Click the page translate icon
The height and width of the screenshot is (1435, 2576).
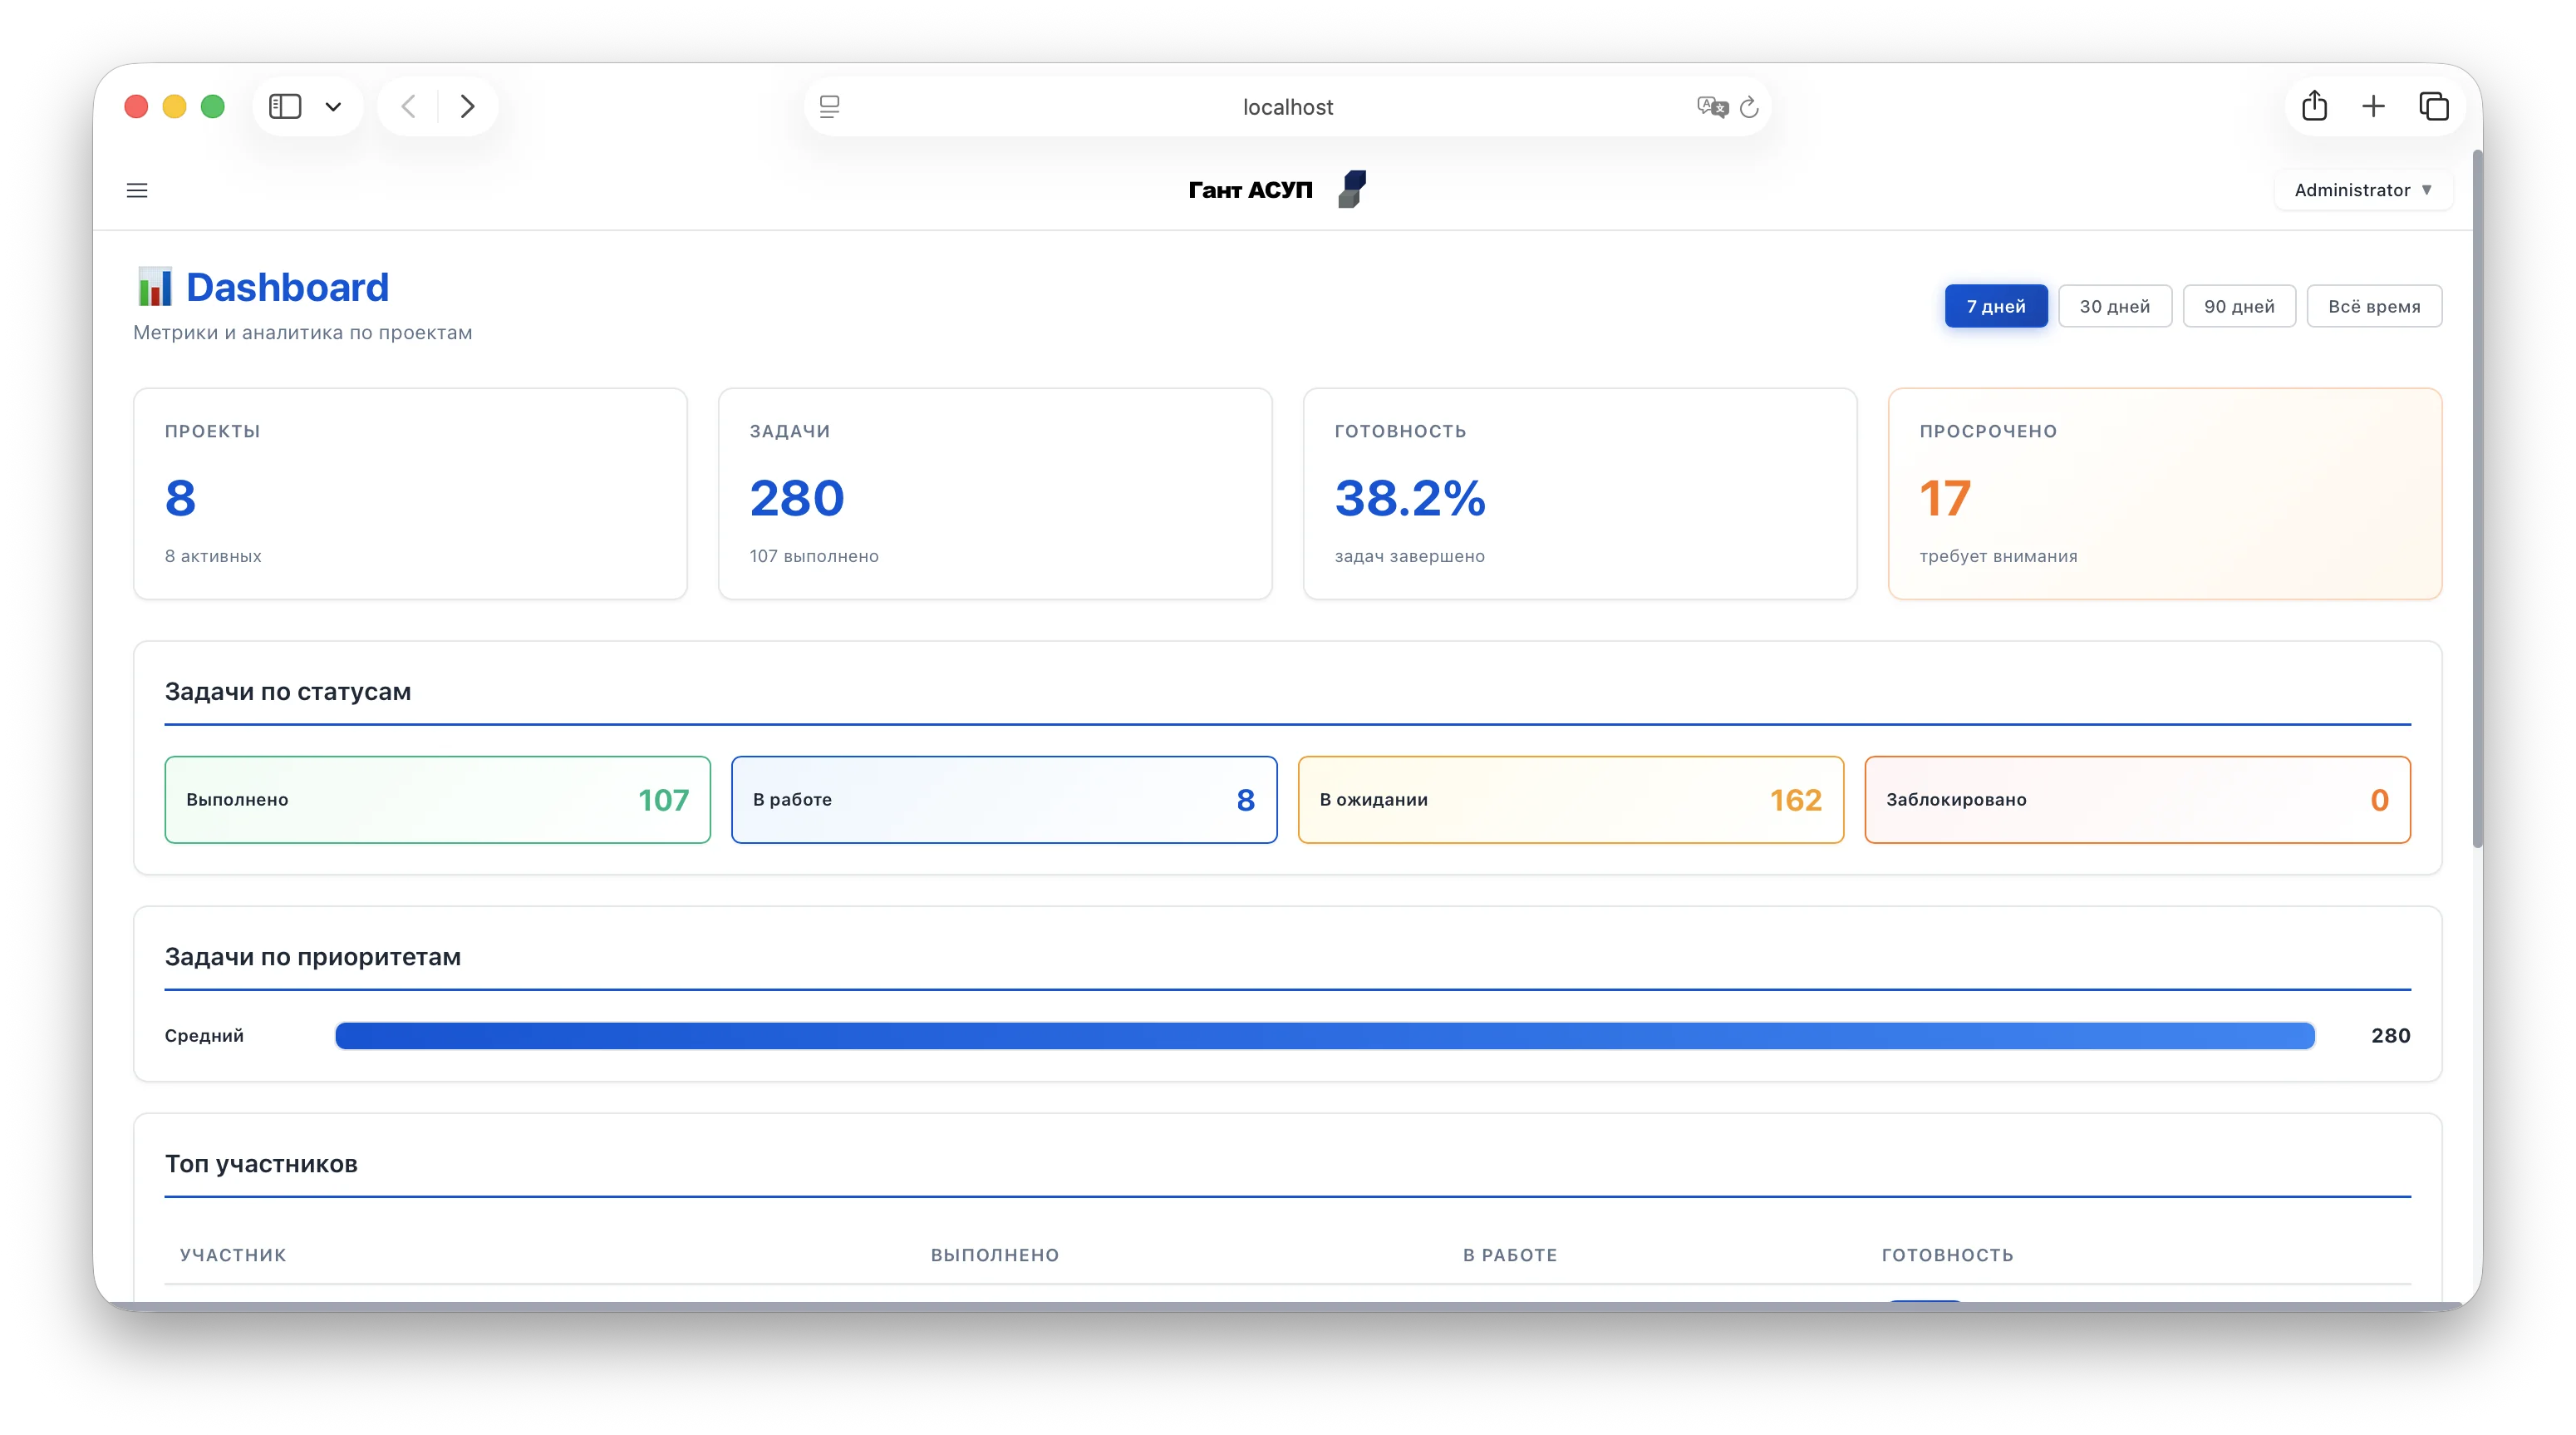point(1712,107)
